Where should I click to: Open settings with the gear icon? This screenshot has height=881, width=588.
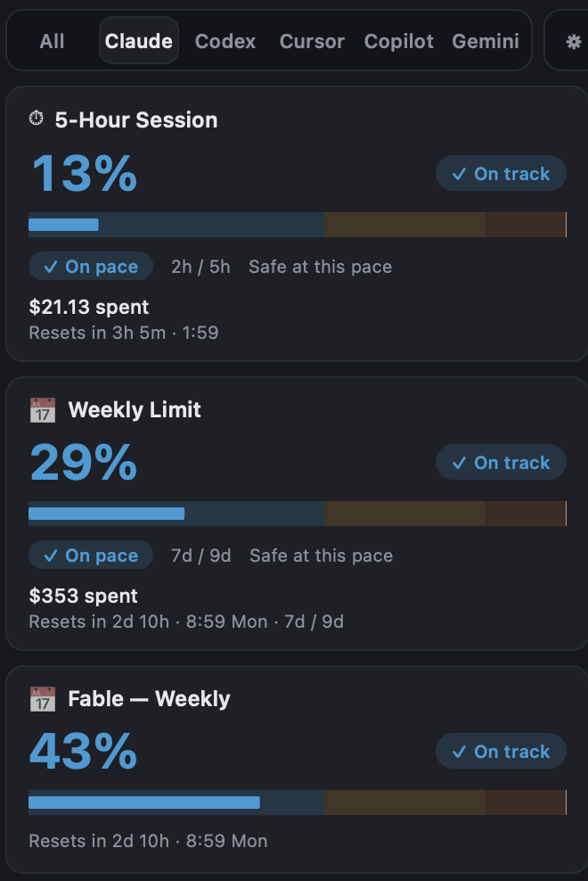[573, 42]
